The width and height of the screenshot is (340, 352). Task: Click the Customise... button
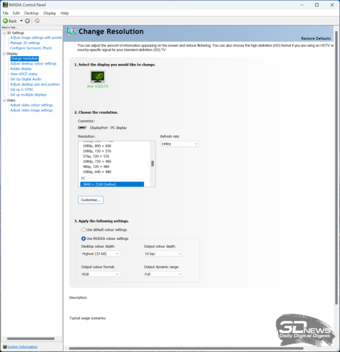click(91, 200)
